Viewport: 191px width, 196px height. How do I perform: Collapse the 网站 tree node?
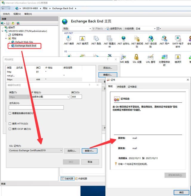coord(6,38)
